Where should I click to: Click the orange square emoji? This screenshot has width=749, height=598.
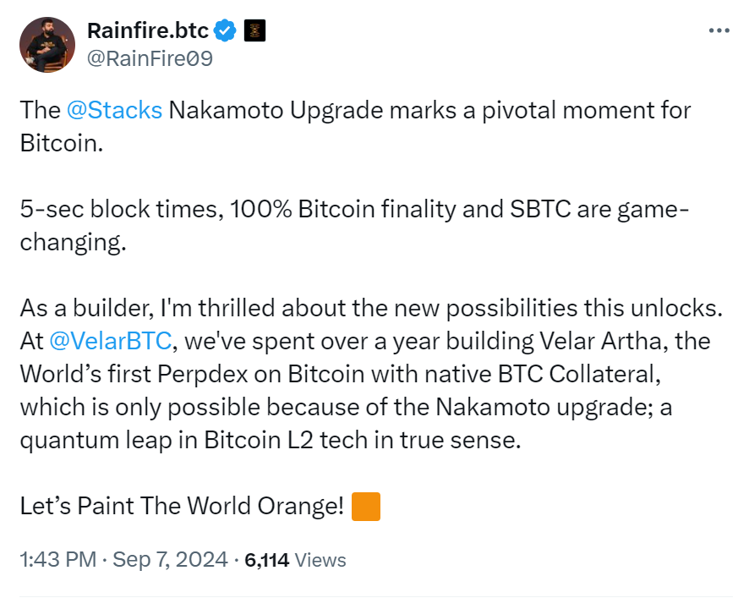tap(365, 507)
